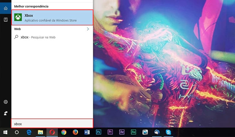Launch Adobe After Effects from taskbar
235x137 pixels.
[122, 132]
